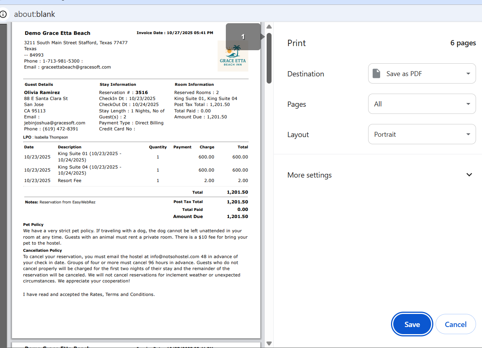Viewport: 482px width, 348px height.
Task: Click the King Suite 01 description cell
Action: pyautogui.click(x=90, y=157)
